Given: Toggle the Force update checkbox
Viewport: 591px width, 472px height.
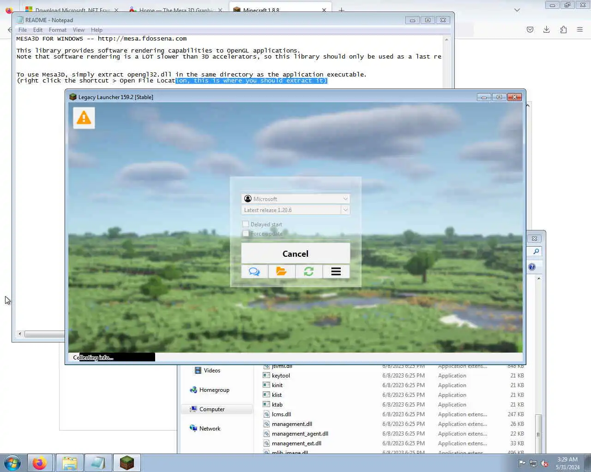Looking at the screenshot, I should coord(246,233).
